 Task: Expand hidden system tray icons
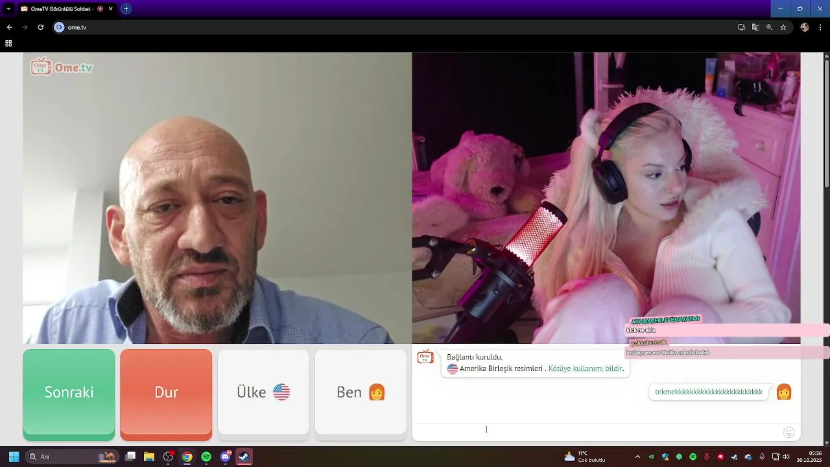click(x=637, y=457)
